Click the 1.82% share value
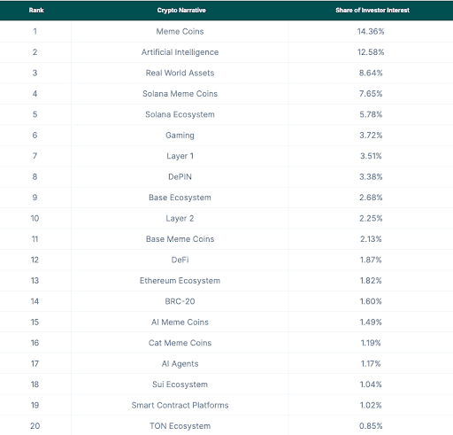The height and width of the screenshot is (435, 453). tap(371, 281)
